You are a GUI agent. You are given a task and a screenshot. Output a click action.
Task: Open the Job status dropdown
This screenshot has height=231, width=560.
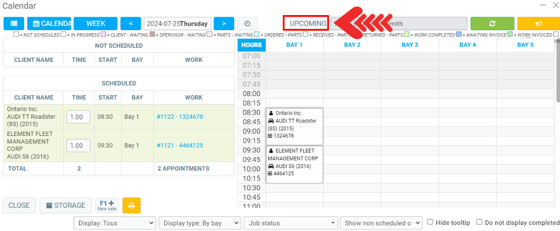[291, 223]
